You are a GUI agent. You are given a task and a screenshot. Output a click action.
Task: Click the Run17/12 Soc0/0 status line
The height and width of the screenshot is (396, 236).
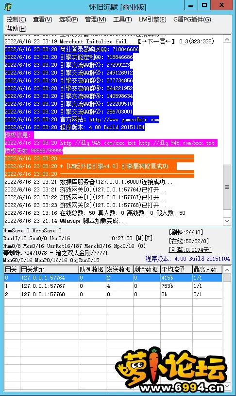click(37, 238)
